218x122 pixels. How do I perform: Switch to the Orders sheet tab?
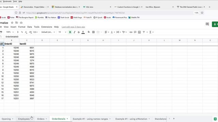(41, 119)
